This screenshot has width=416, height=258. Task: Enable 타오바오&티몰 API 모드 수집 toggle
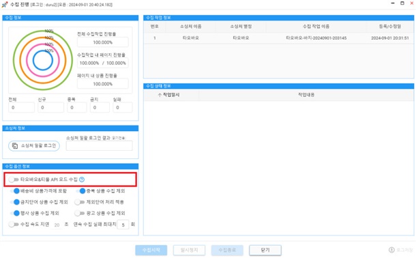coord(13,180)
